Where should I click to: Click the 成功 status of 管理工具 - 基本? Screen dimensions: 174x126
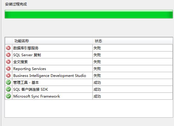(x=97, y=83)
